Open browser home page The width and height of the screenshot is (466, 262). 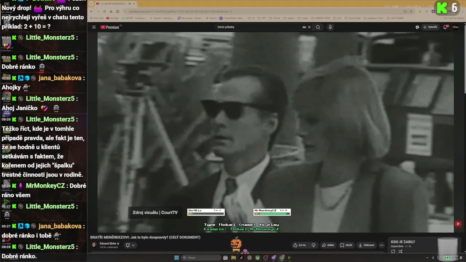click(111, 11)
